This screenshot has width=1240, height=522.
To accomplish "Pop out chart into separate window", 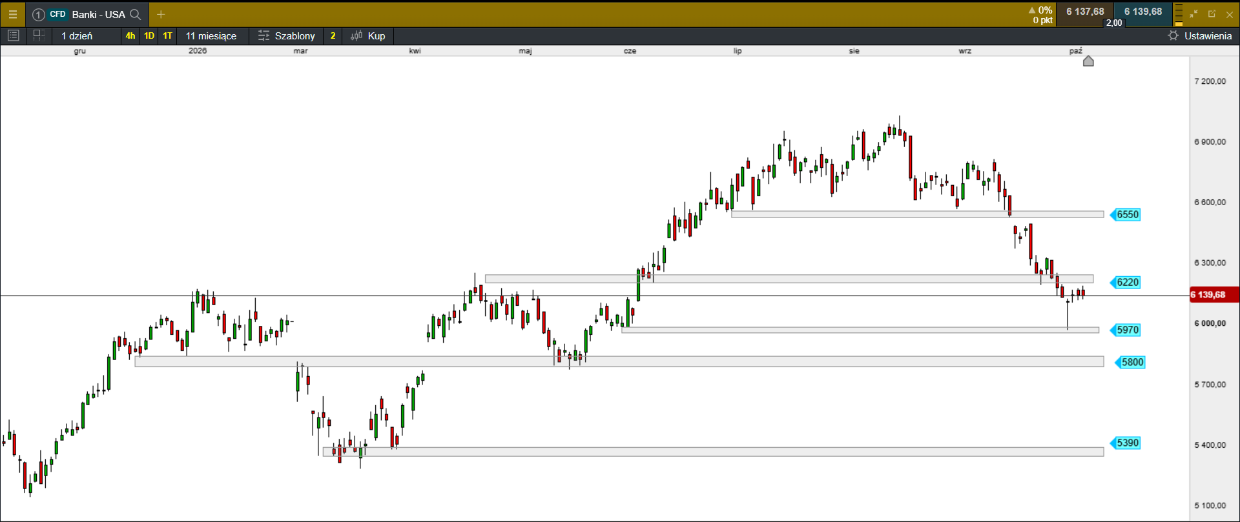I will [x=1212, y=14].
